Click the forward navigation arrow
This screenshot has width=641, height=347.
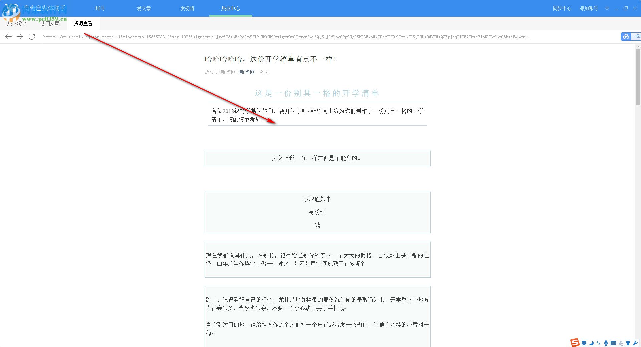(x=20, y=37)
